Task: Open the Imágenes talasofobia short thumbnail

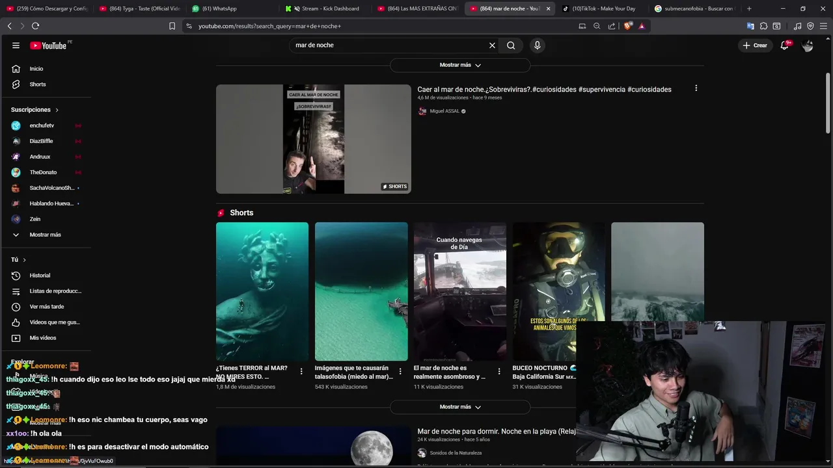Action: click(x=361, y=291)
